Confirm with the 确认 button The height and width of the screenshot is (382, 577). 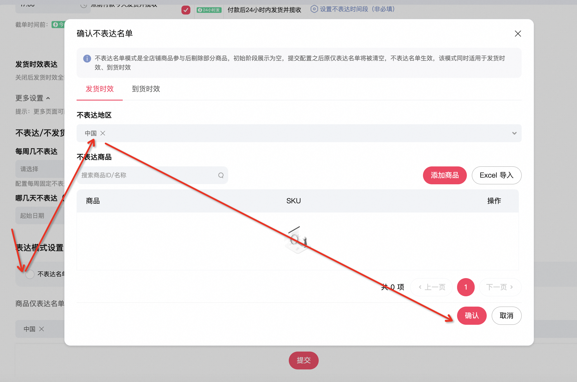472,316
